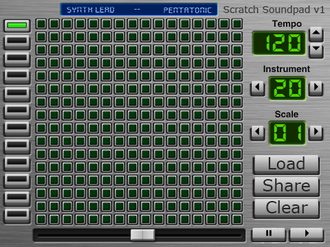Image resolution: width=330 pixels, height=247 pixels.
Task: Increase the tempo with the up arrow
Action: point(316,34)
